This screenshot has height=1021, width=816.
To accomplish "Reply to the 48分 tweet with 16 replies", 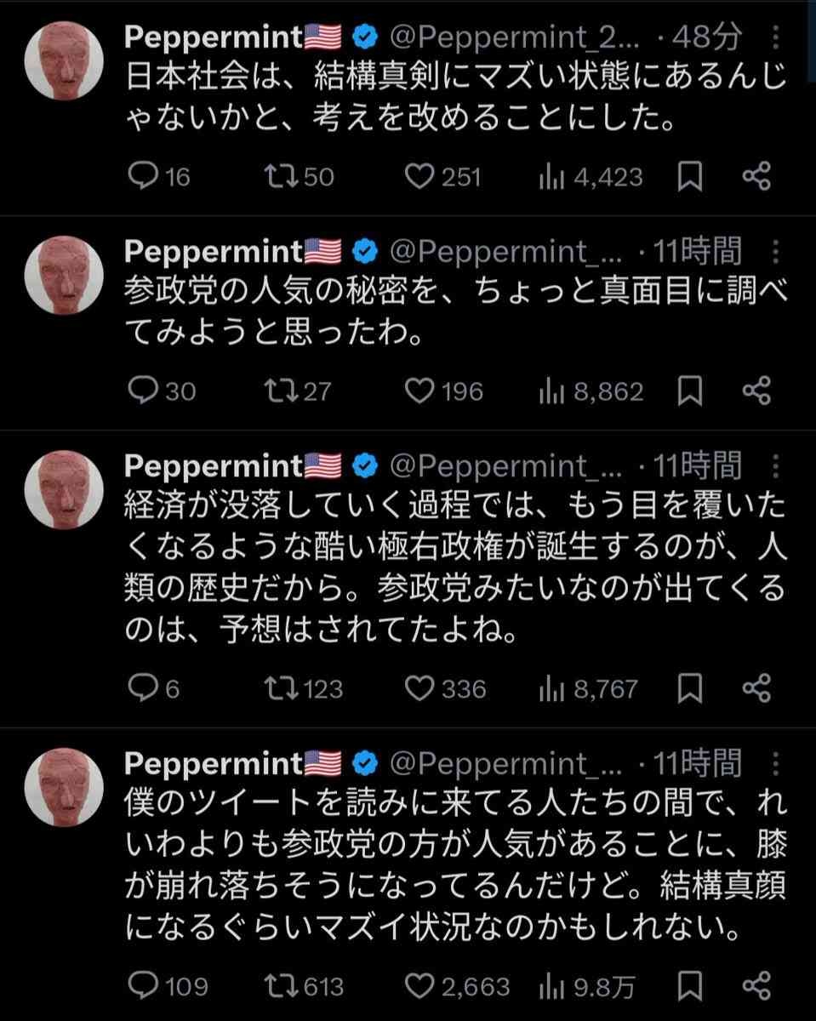I will tap(139, 176).
